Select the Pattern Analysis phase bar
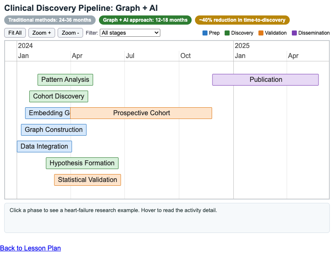Viewport: 334px width, 268px height. [65, 80]
